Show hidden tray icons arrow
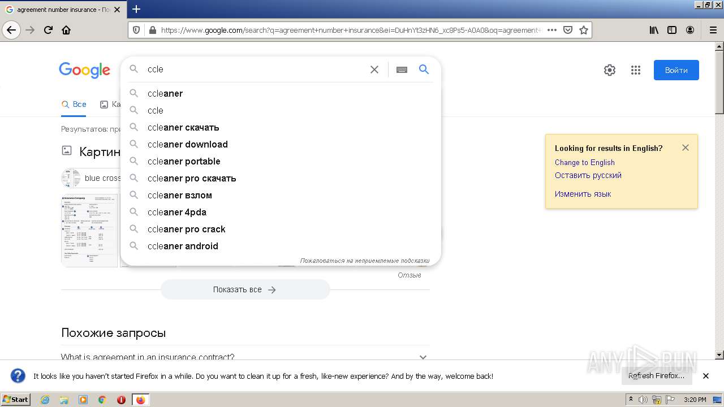 pos(632,400)
